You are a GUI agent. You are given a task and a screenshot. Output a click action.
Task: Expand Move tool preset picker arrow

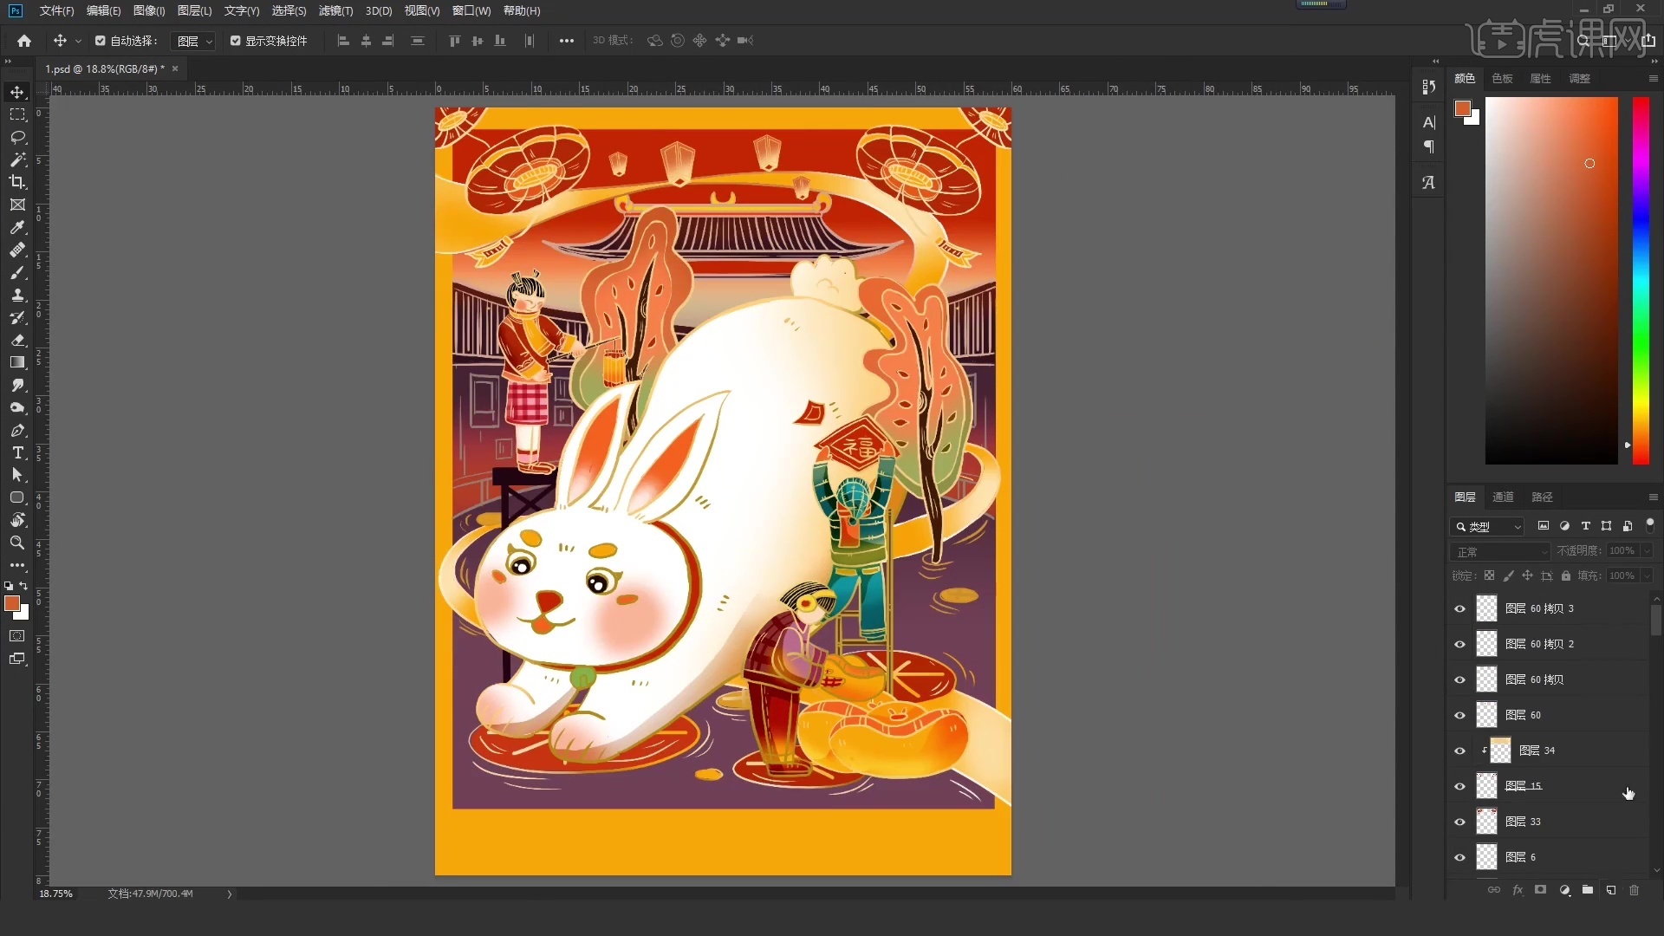(78, 42)
